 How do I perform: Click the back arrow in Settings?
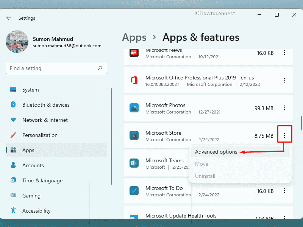pyautogui.click(x=8, y=18)
